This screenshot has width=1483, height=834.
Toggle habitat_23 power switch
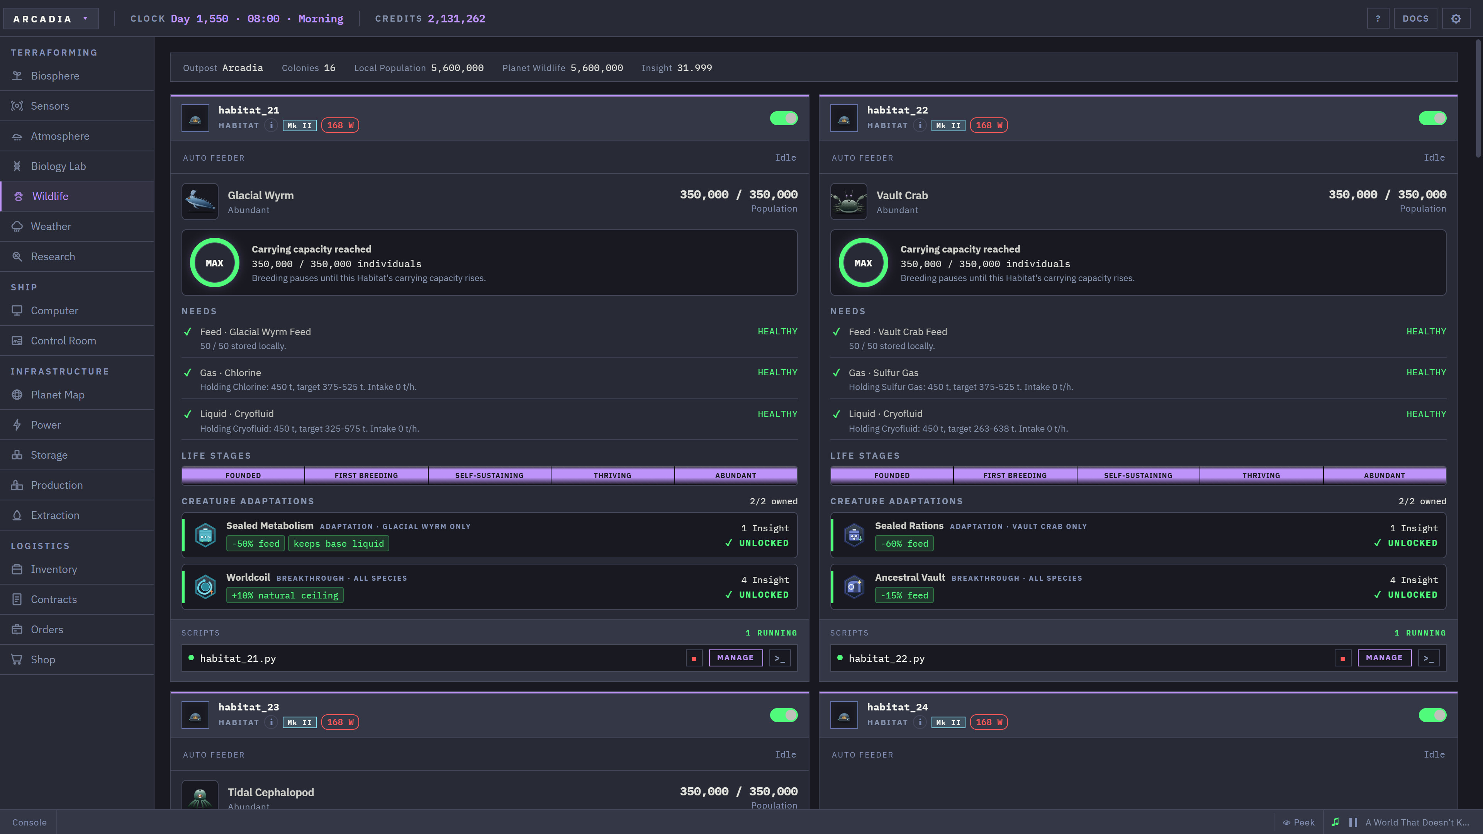click(784, 715)
